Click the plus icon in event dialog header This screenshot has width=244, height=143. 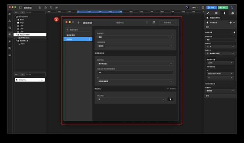79,22
